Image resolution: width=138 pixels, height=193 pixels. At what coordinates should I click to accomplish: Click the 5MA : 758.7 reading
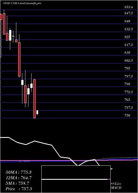coord(17,183)
